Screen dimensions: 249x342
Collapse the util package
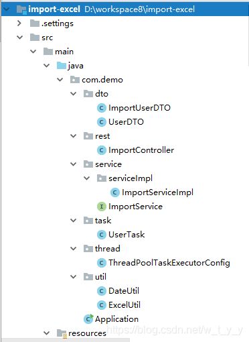(x=74, y=277)
